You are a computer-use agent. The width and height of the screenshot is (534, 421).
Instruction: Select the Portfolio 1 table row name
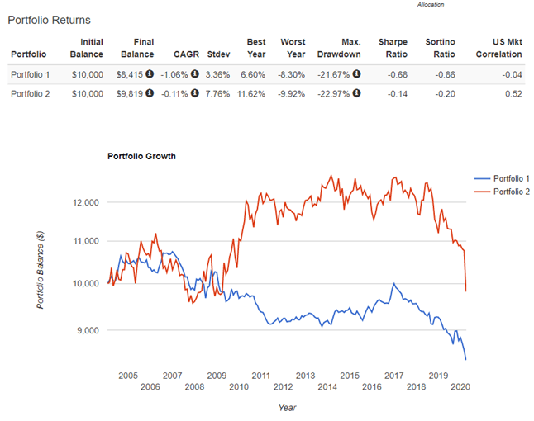pyautogui.click(x=31, y=74)
